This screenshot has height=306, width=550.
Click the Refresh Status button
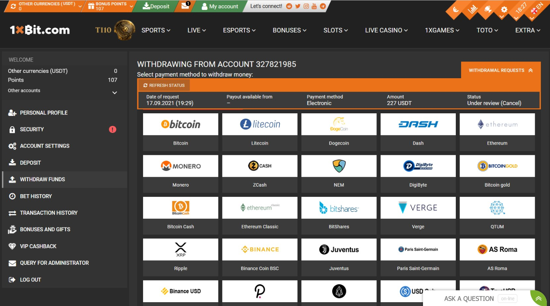[164, 85]
